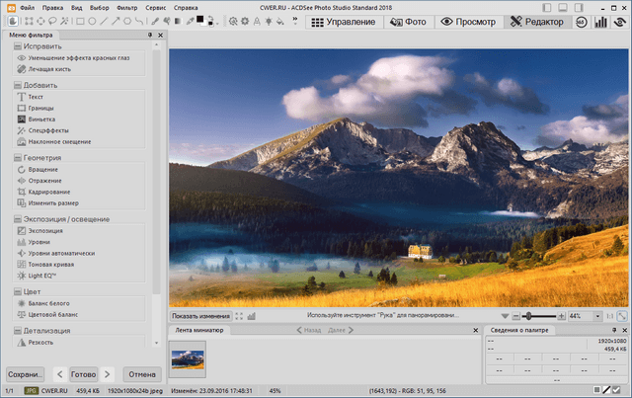Open the Фильтр menu

click(x=126, y=7)
